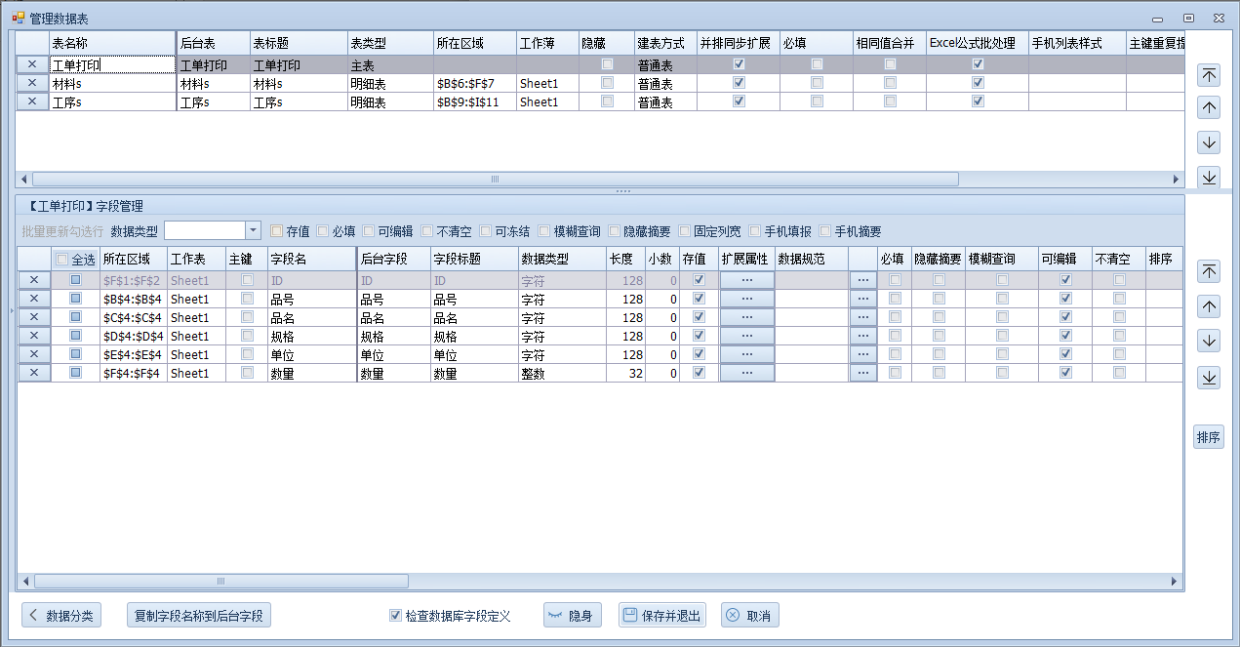The image size is (1240, 647).
Task: Click 复制字段名称到后台字段 button
Action: point(198,616)
